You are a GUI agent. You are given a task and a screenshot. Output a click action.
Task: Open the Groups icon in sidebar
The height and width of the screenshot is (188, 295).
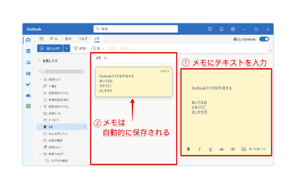click(x=28, y=73)
